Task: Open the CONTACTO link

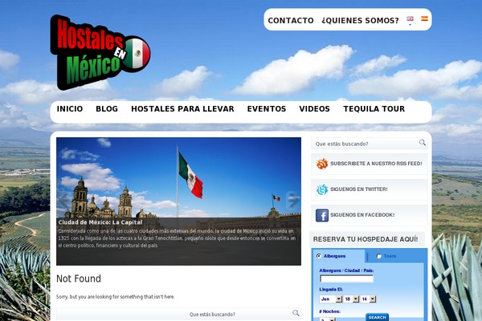Action: (291, 21)
